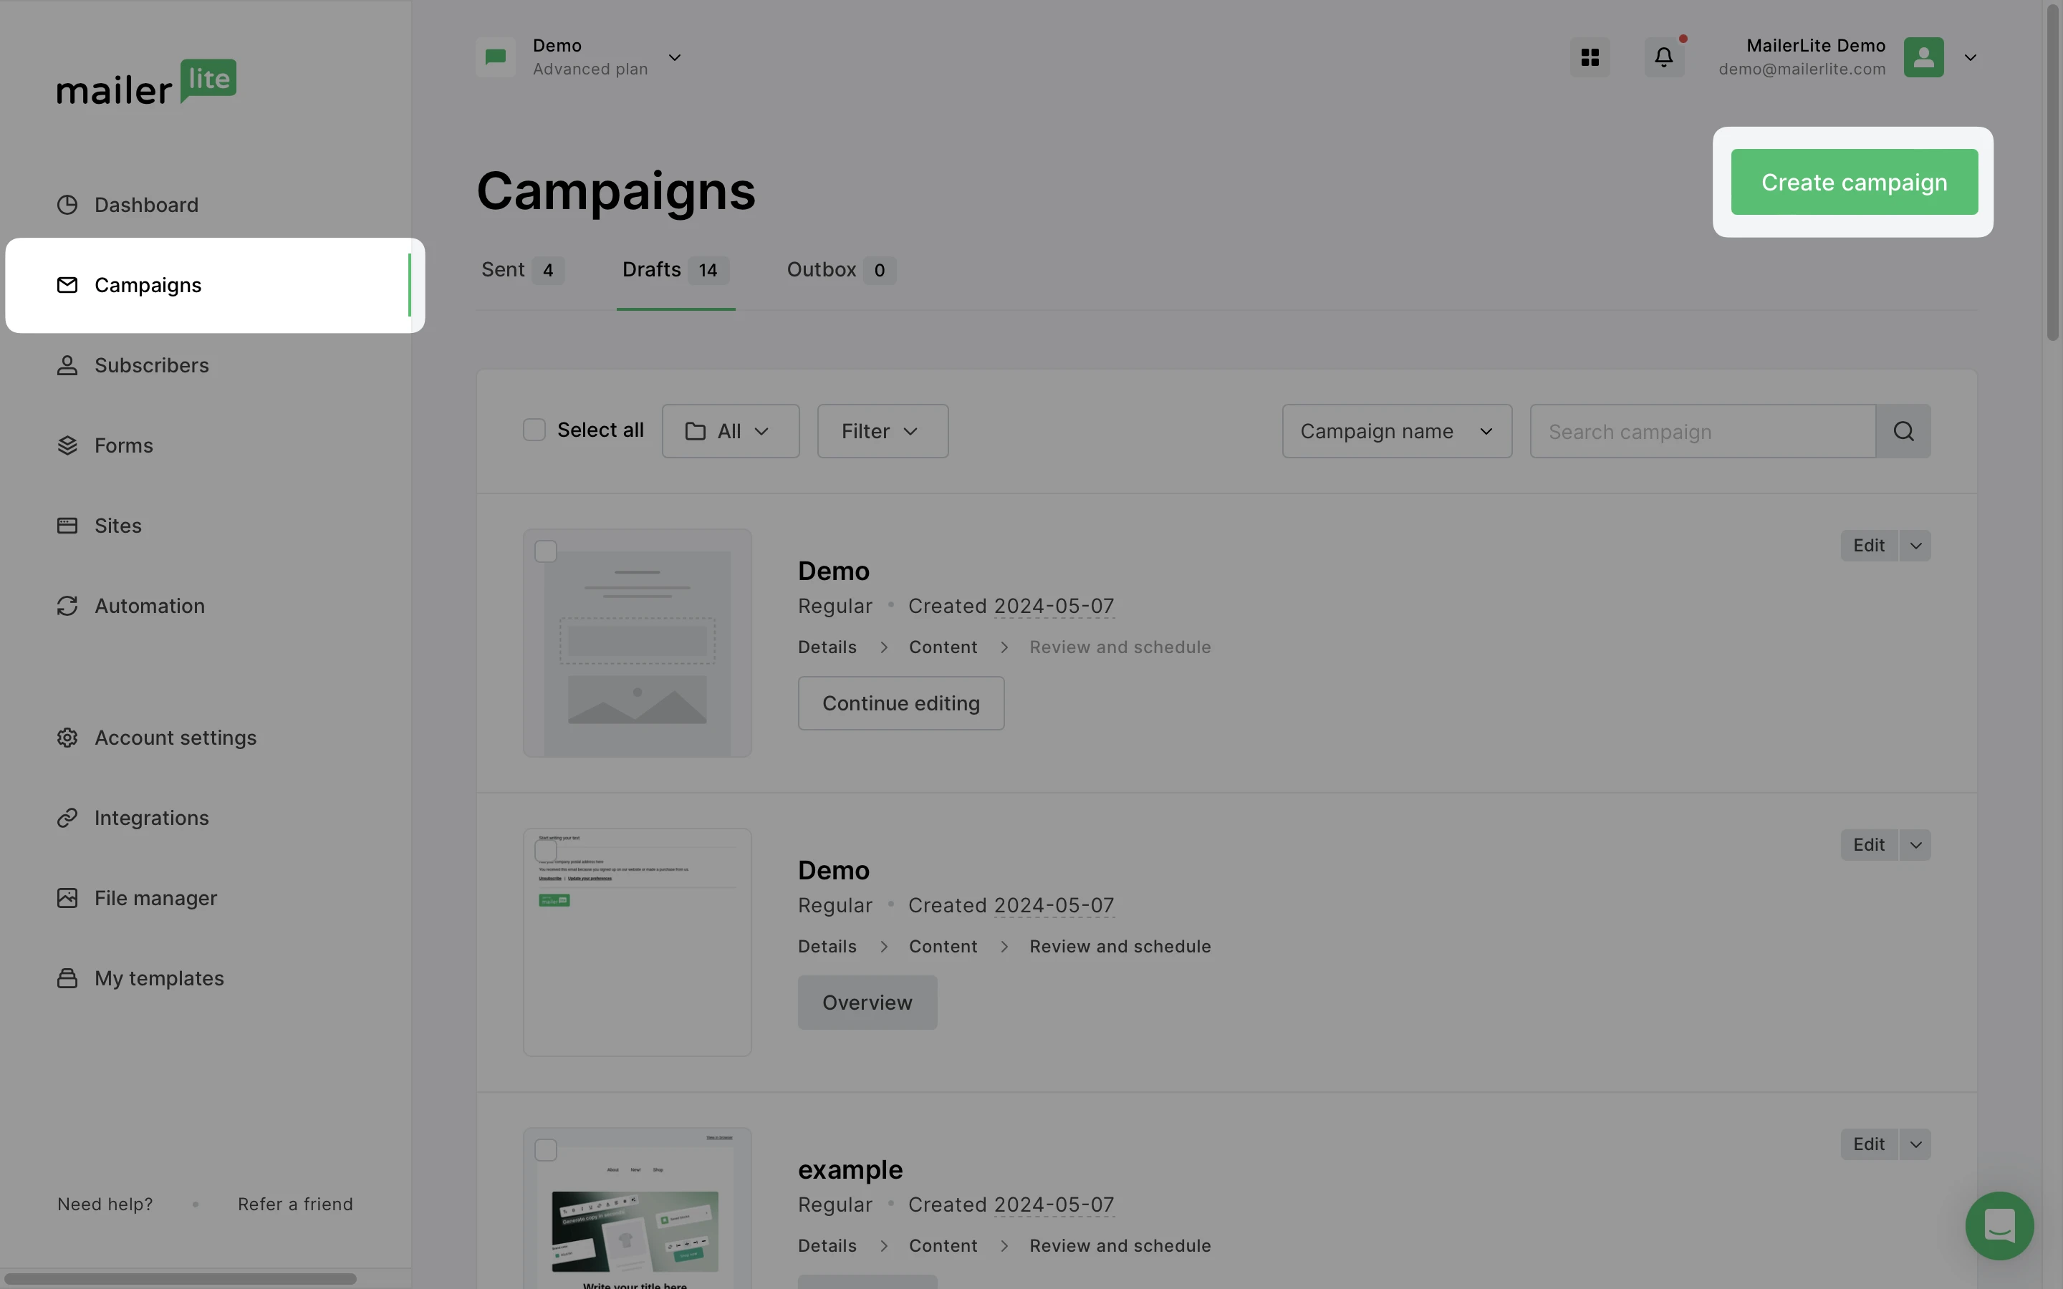Tick checkbox on first Demo campaign
The image size is (2063, 1289).
pos(546,551)
